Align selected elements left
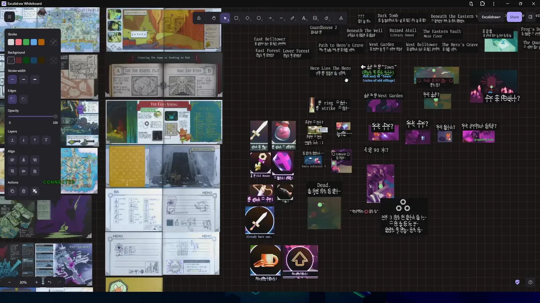This screenshot has width=540, height=303. click(12, 160)
